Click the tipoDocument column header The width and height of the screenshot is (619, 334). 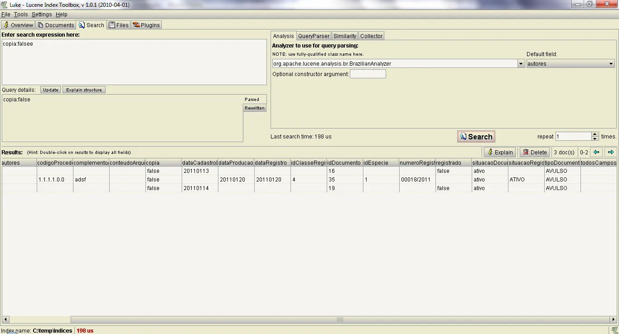(x=562, y=162)
